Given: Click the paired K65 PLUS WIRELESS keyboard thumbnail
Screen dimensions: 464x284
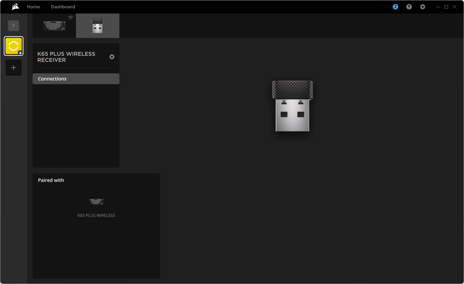Looking at the screenshot, I should [x=96, y=202].
